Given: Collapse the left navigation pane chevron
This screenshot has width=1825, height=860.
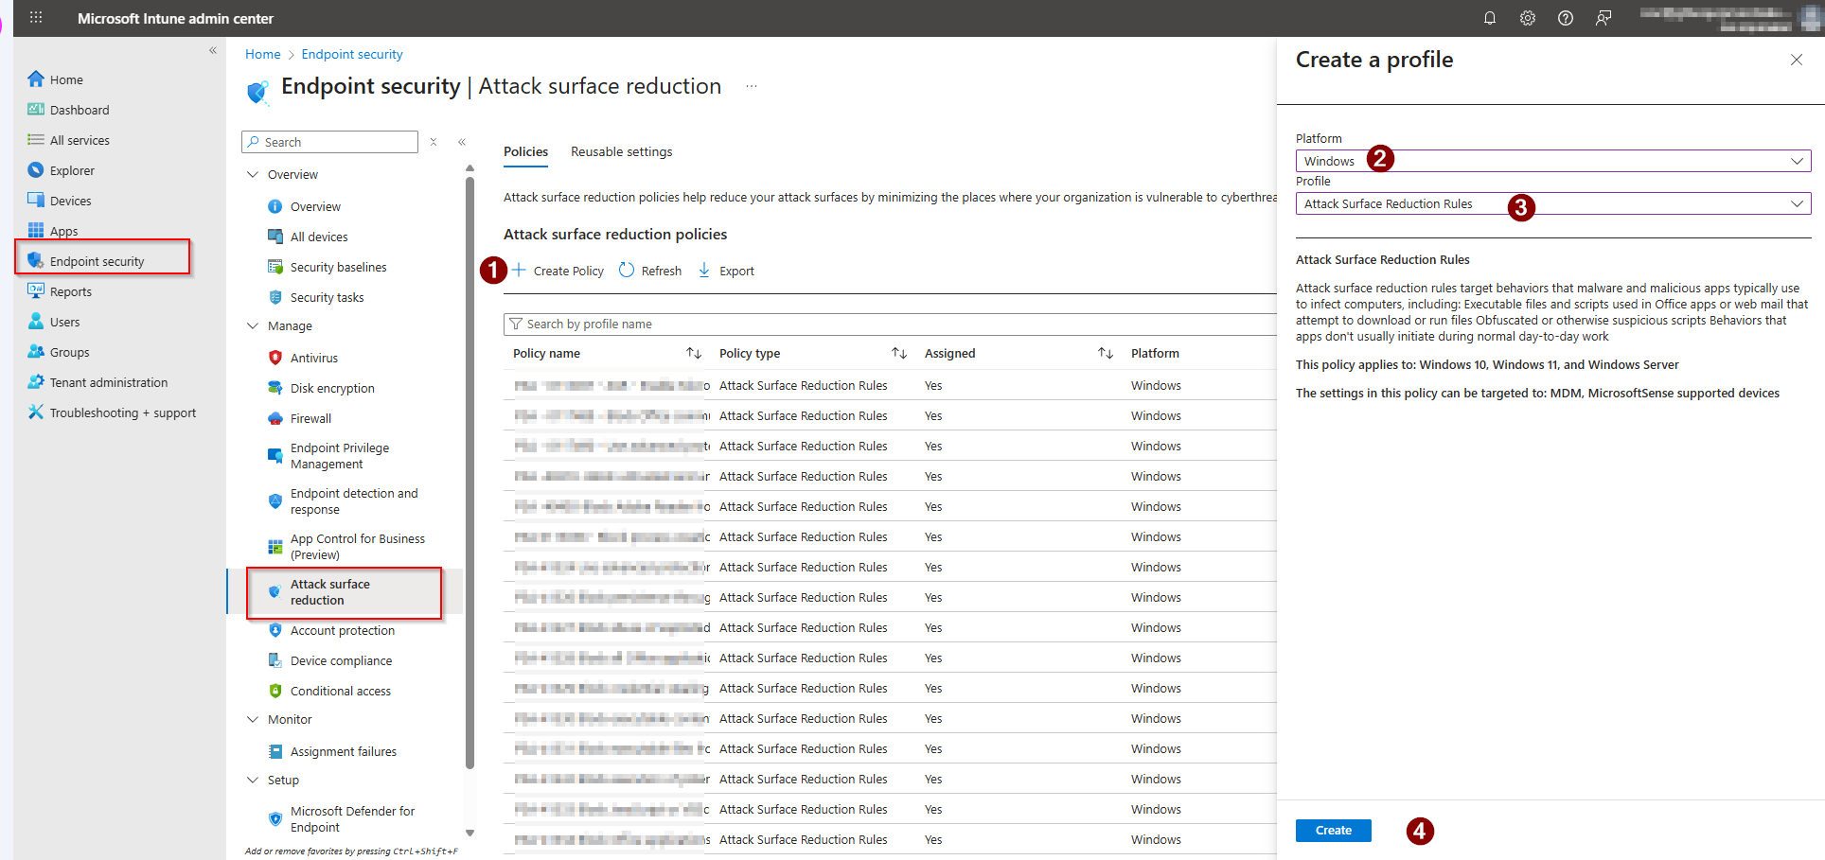Looking at the screenshot, I should (x=213, y=51).
